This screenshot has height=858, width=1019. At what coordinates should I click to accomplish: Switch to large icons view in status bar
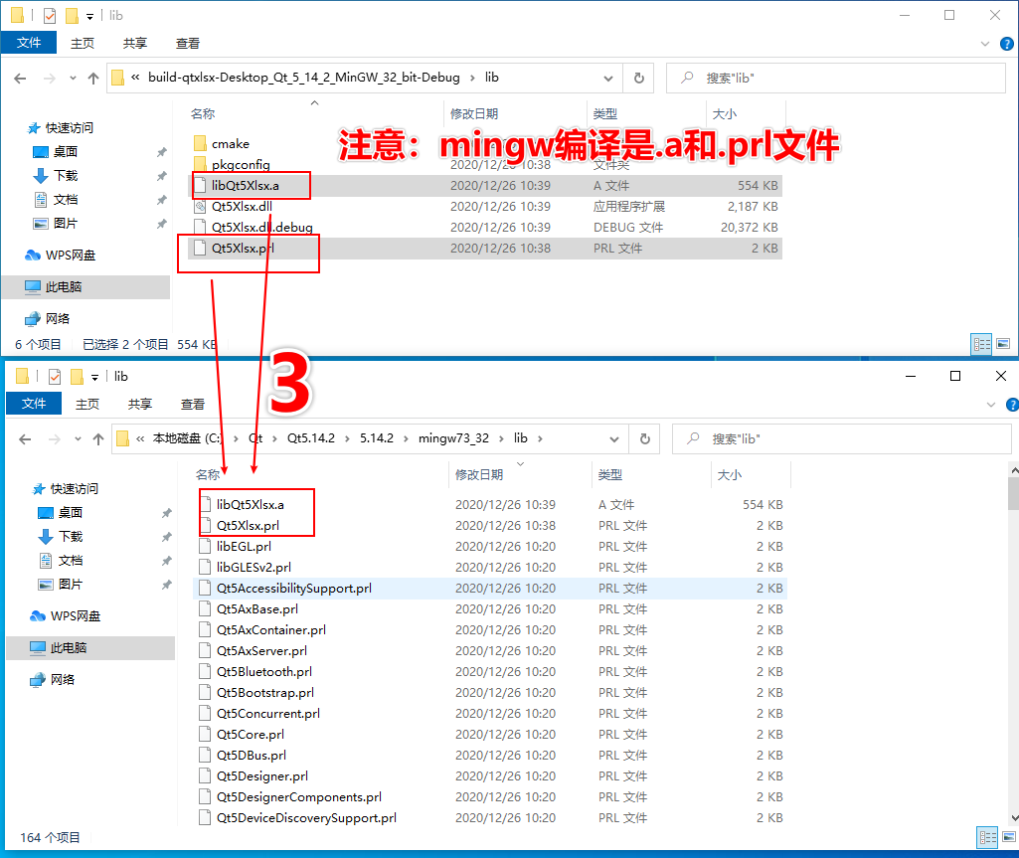point(1003,343)
